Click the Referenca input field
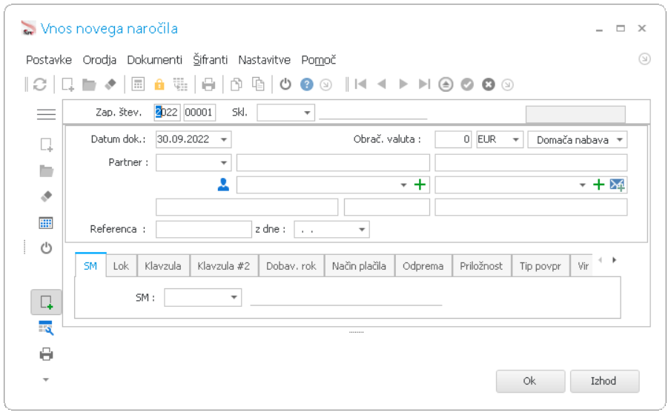671x415 pixels. click(204, 229)
